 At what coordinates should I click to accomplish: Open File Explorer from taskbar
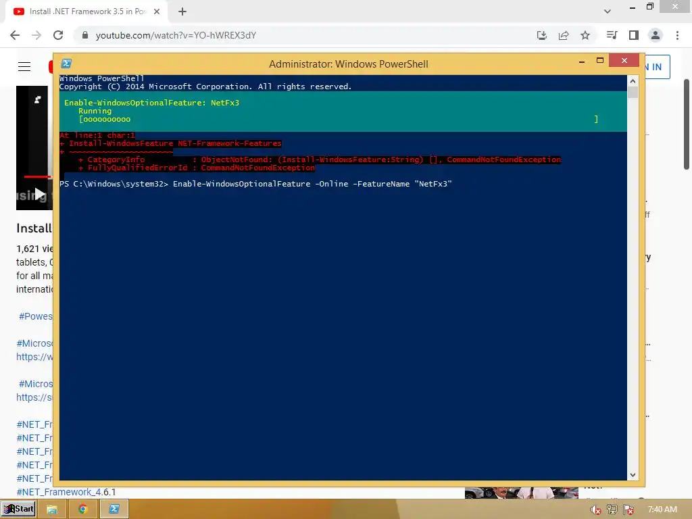point(52,510)
